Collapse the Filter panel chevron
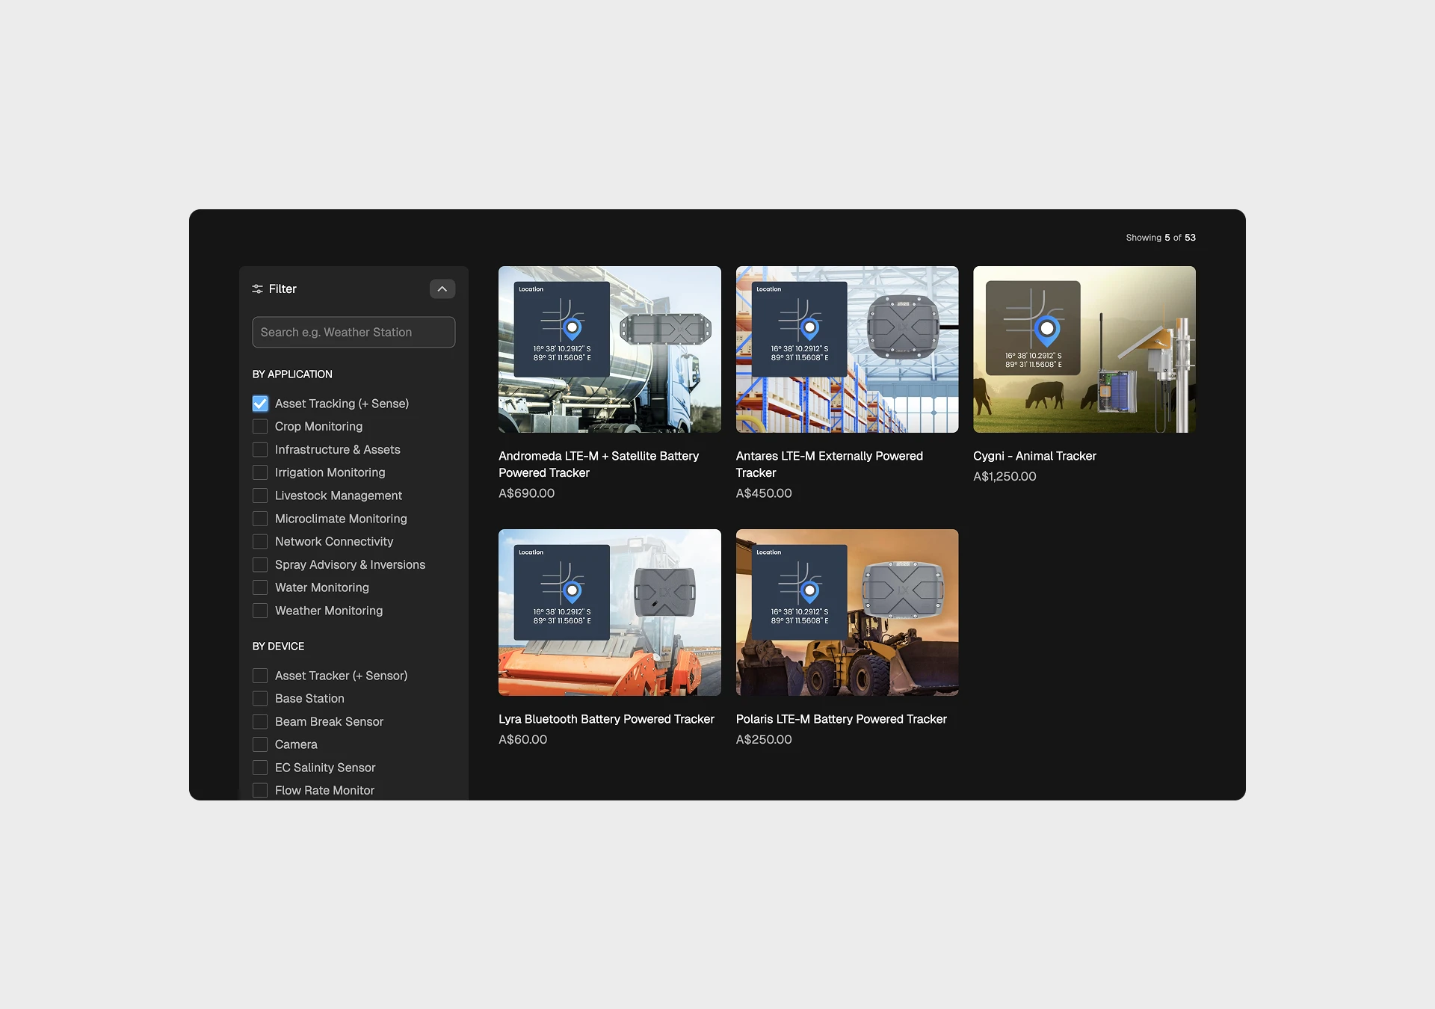This screenshot has height=1009, width=1435. point(442,288)
